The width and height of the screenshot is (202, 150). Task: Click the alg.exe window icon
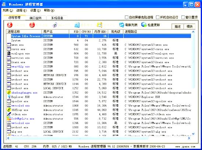click(x=9, y=132)
